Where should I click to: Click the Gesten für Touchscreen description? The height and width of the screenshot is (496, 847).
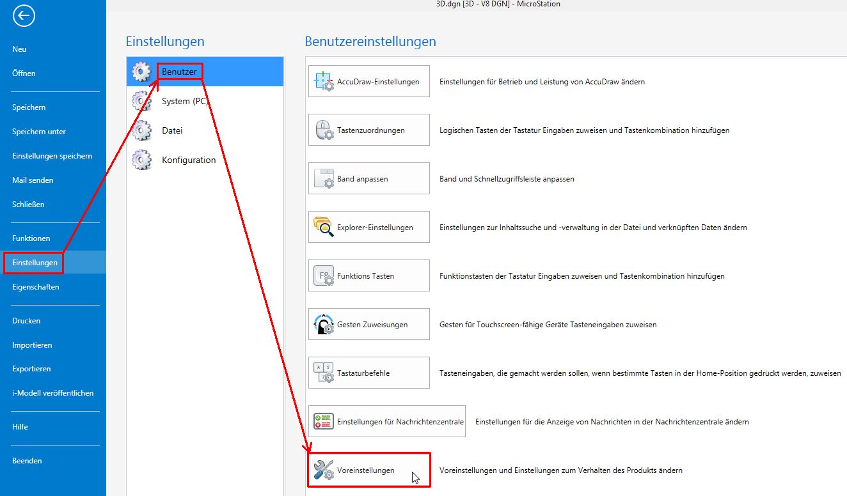coord(548,325)
